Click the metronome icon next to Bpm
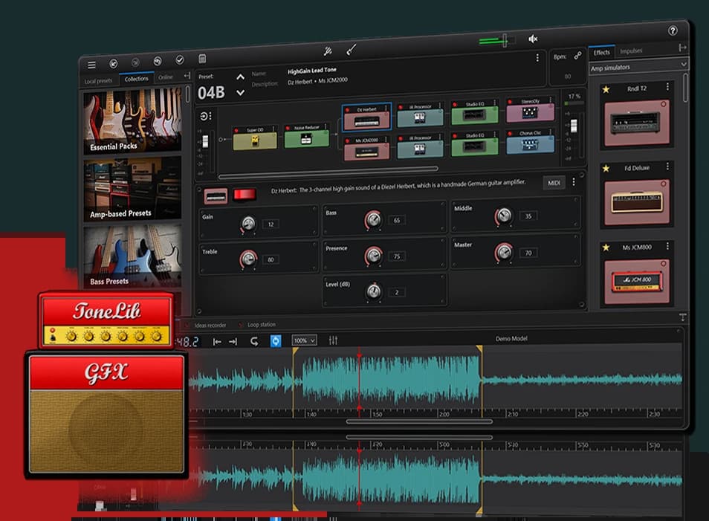709x521 pixels. point(578,55)
